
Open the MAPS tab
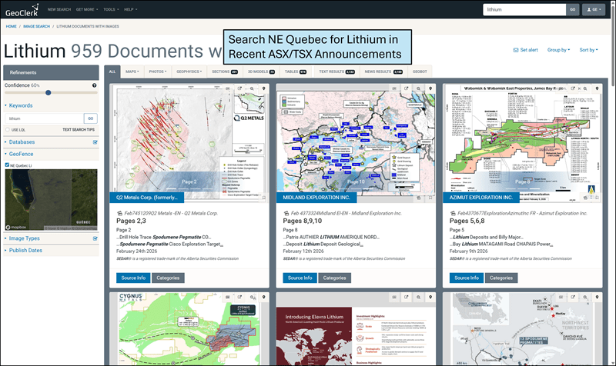pos(132,72)
